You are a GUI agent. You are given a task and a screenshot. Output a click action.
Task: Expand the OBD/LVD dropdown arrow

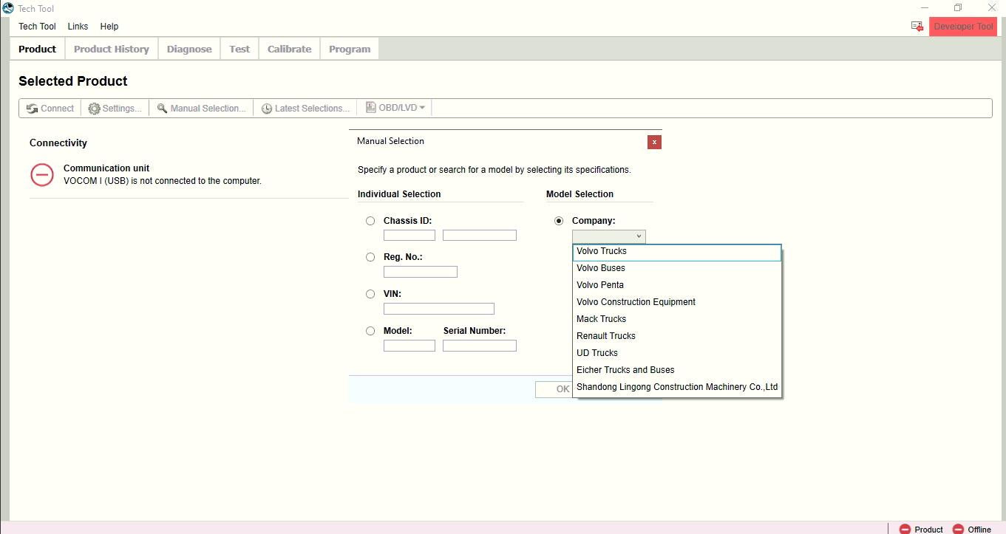[421, 106]
